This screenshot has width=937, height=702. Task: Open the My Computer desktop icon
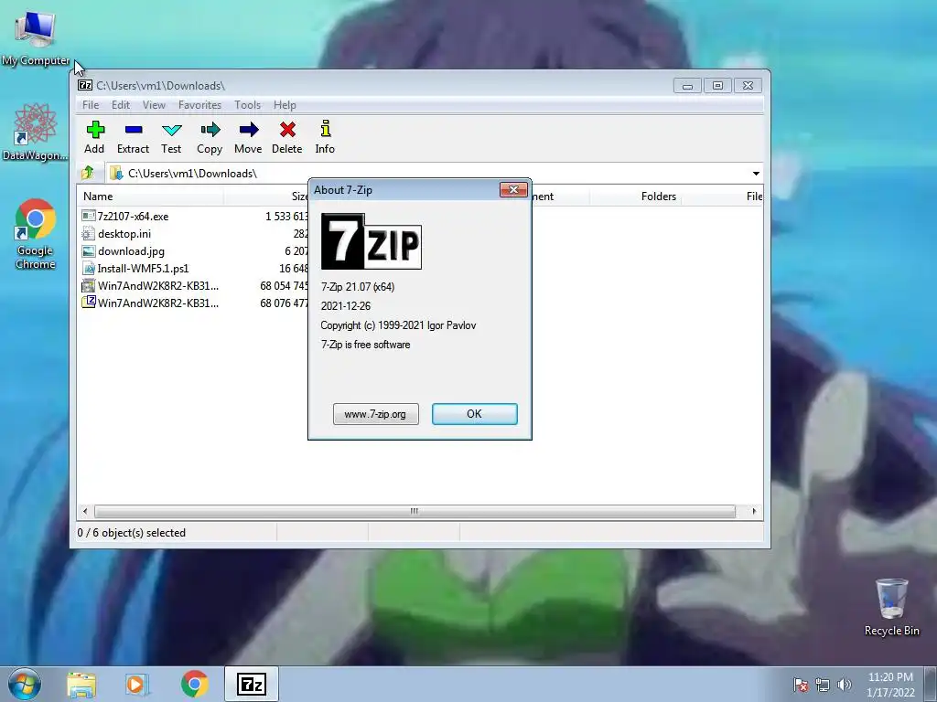coord(36,38)
